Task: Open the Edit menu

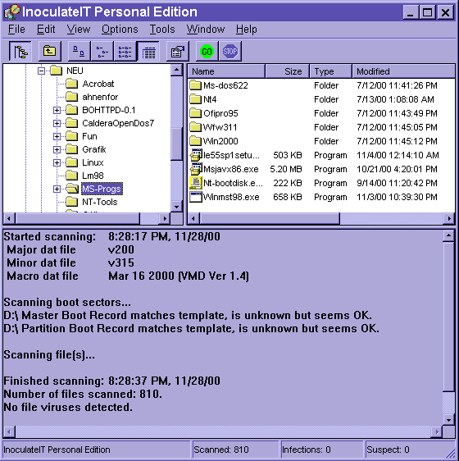Action: (46, 29)
